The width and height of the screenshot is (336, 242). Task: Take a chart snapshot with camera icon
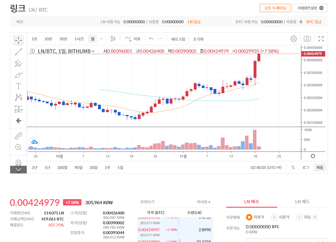[307, 39]
